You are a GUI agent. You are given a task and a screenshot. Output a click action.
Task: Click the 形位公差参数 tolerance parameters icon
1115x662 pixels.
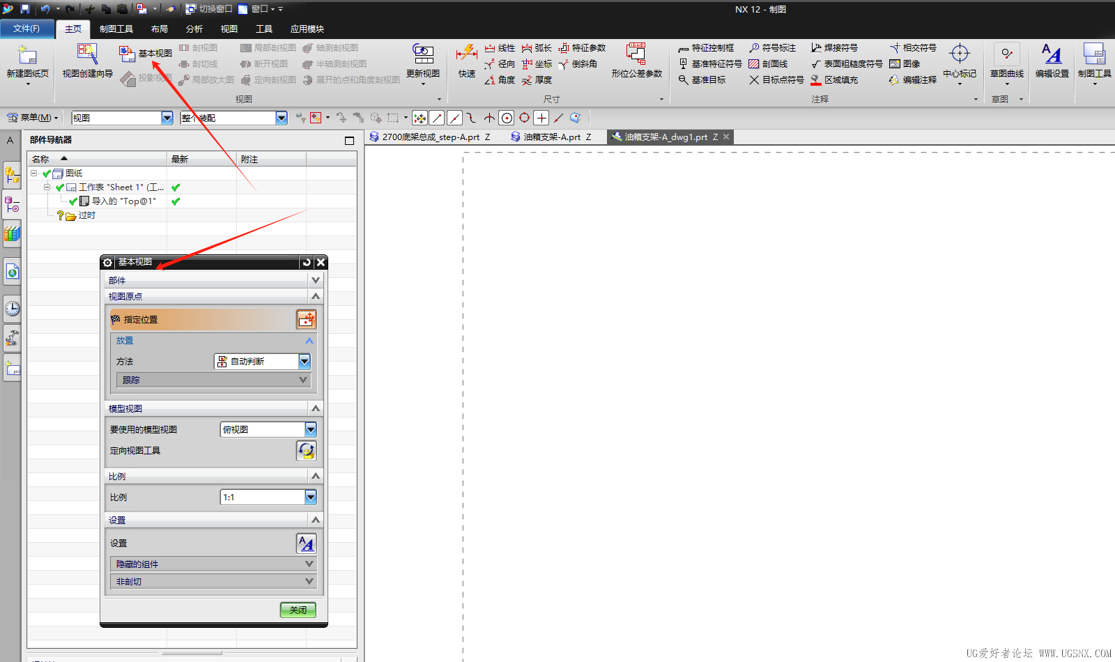coord(636,54)
